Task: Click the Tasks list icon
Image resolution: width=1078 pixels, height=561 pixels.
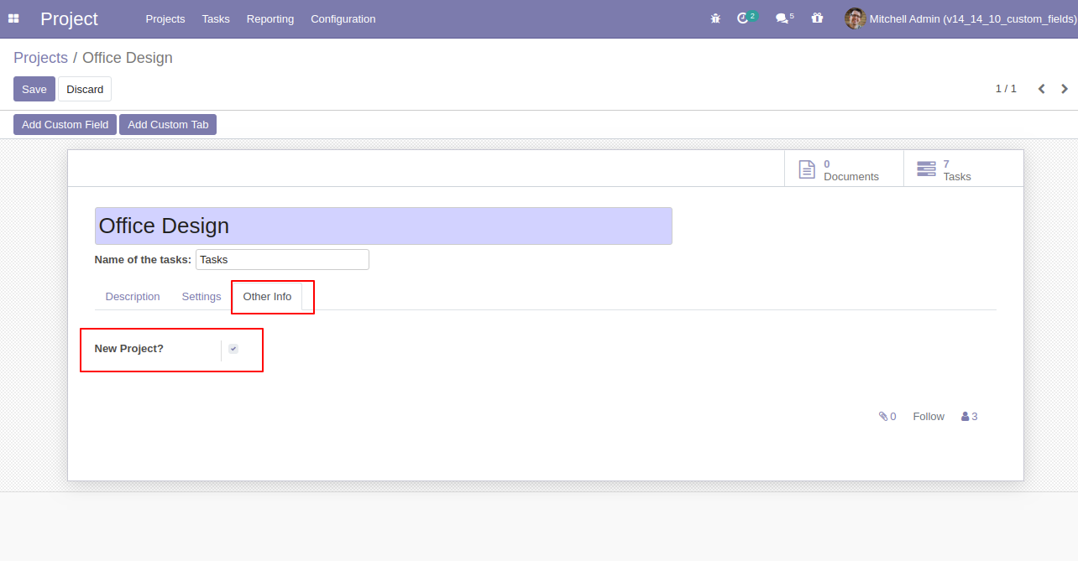Action: point(926,169)
